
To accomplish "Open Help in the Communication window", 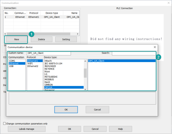I will pos(121,129).
